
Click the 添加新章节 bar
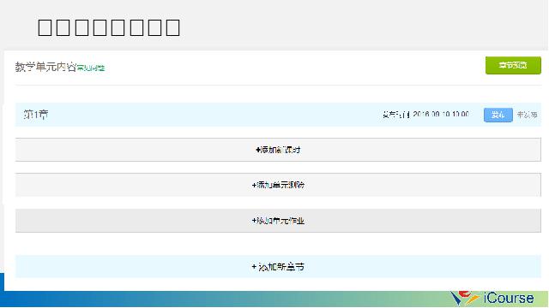click(x=278, y=267)
